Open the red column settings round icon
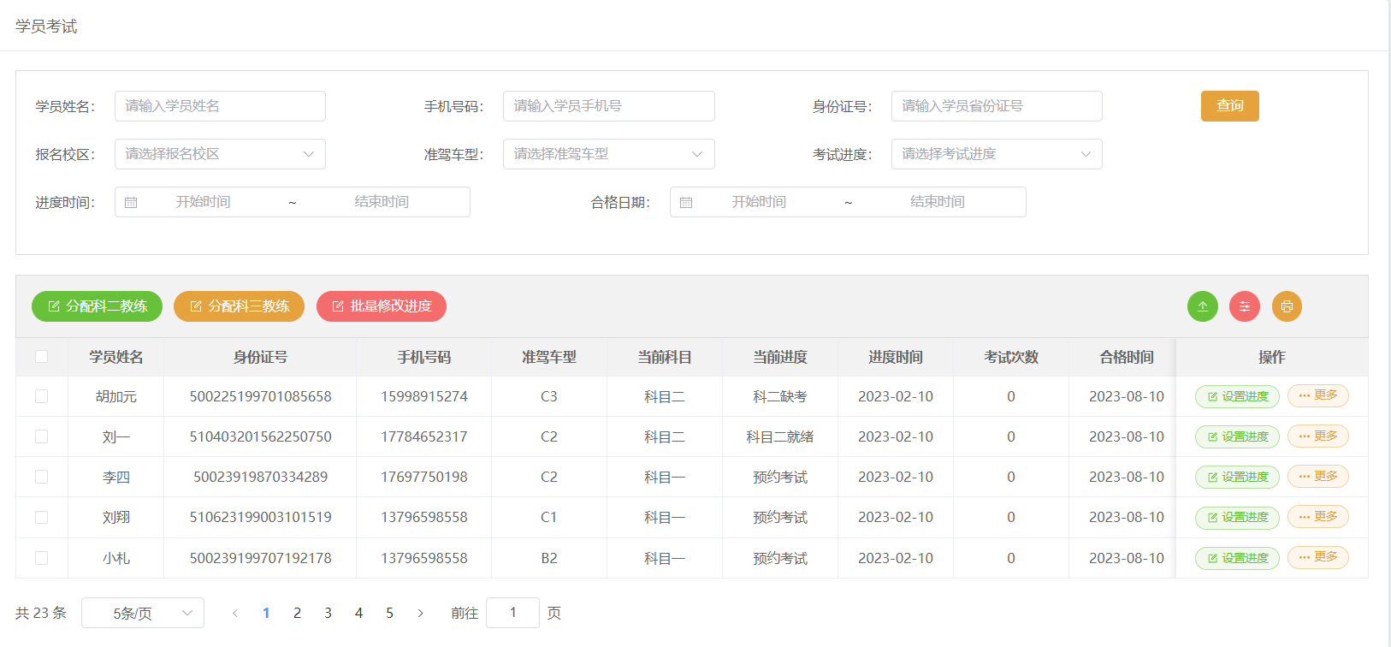 1245,306
